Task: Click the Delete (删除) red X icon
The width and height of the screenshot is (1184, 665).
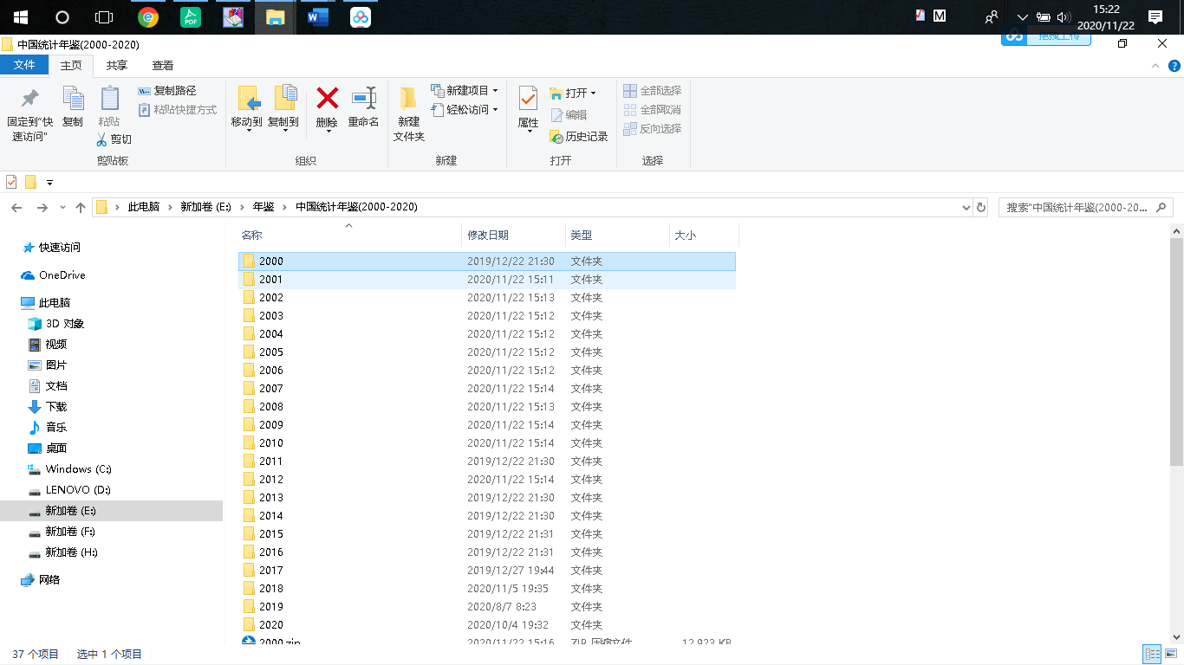Action: 327,98
